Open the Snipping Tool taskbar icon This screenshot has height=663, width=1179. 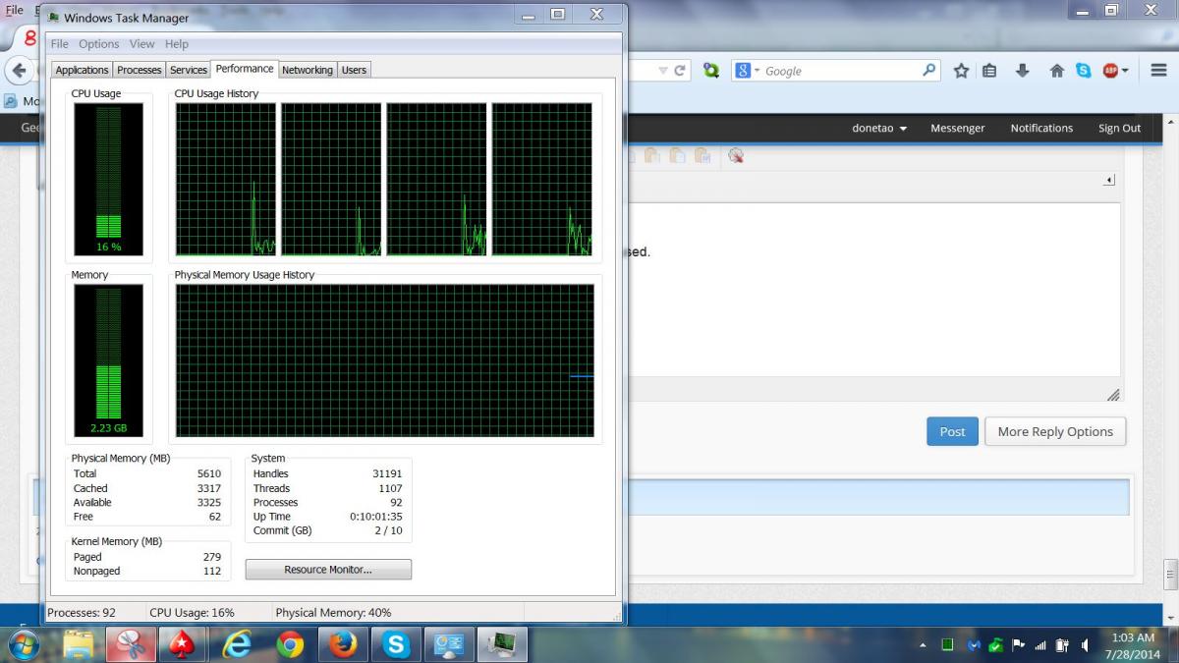click(x=131, y=644)
